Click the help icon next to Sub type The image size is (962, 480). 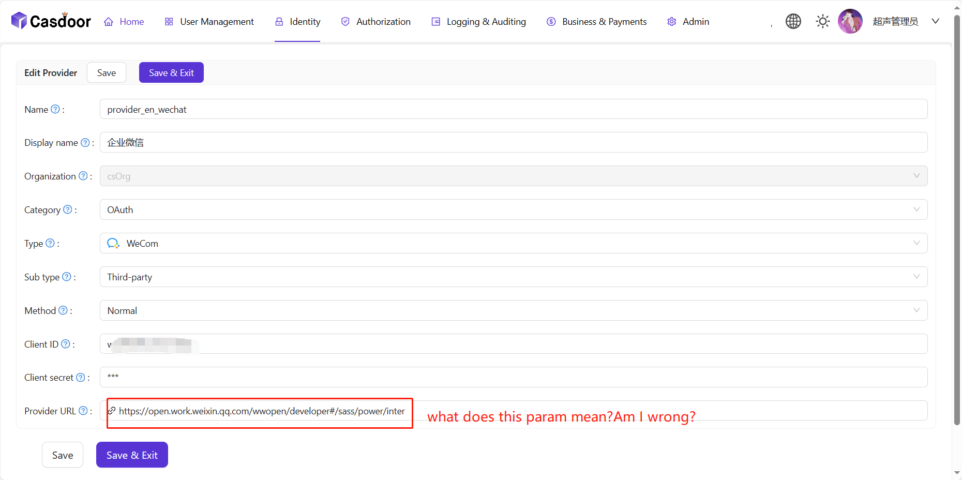[x=67, y=277]
